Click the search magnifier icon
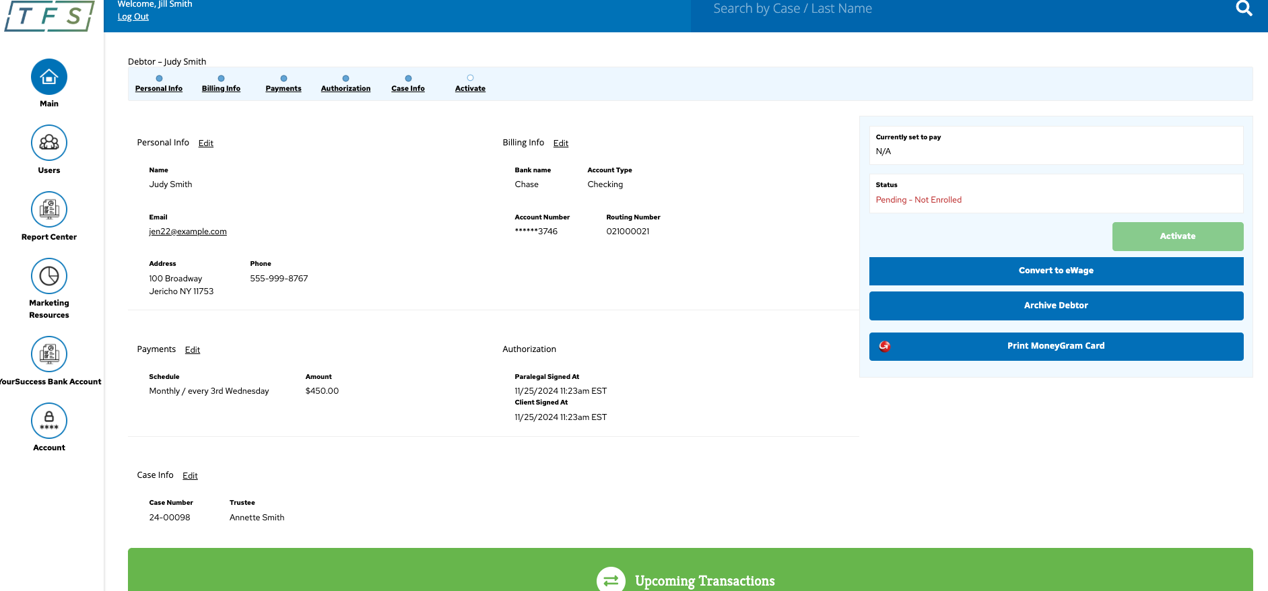 pyautogui.click(x=1244, y=9)
